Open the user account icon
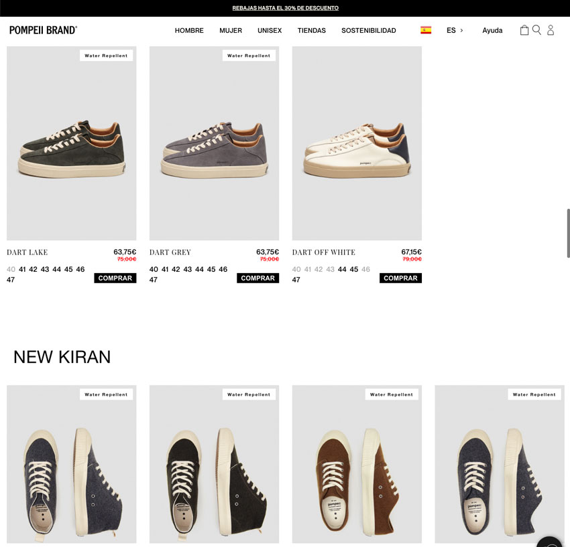The width and height of the screenshot is (570, 547). pos(551,30)
